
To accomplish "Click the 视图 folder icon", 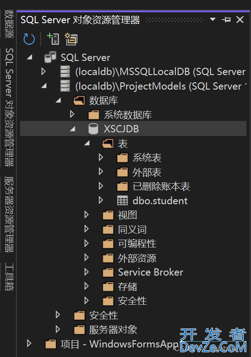I will tap(108, 215).
